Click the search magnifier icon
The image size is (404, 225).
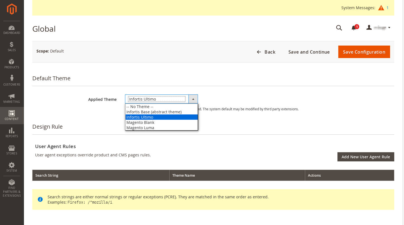click(339, 28)
